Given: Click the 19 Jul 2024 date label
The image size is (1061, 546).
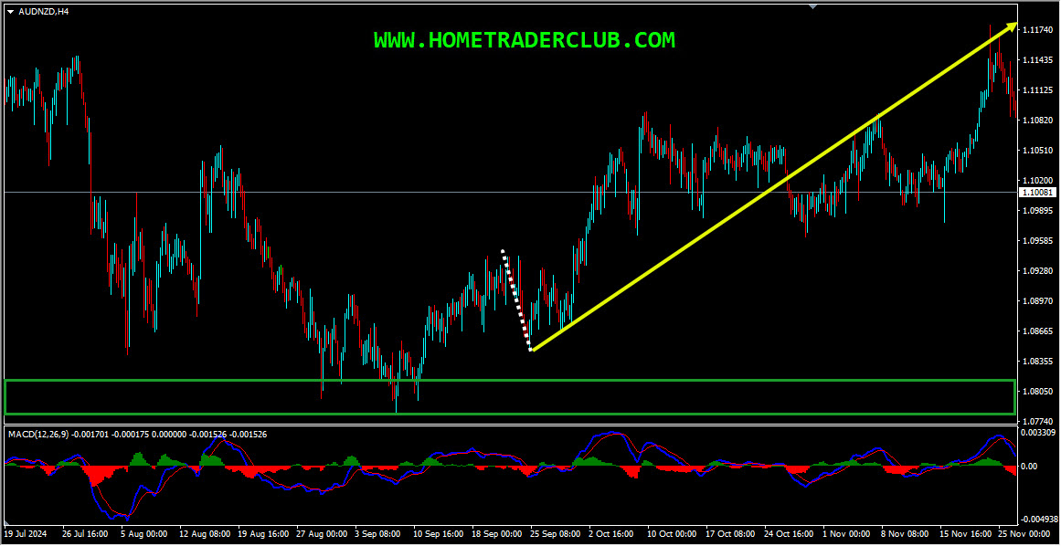Looking at the screenshot, I should pyautogui.click(x=26, y=533).
